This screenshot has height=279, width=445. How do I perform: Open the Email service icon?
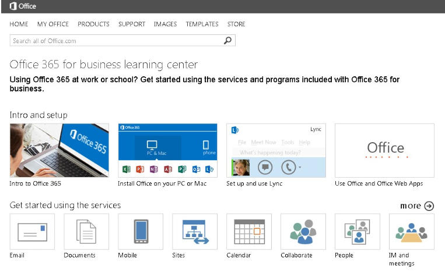(32, 232)
